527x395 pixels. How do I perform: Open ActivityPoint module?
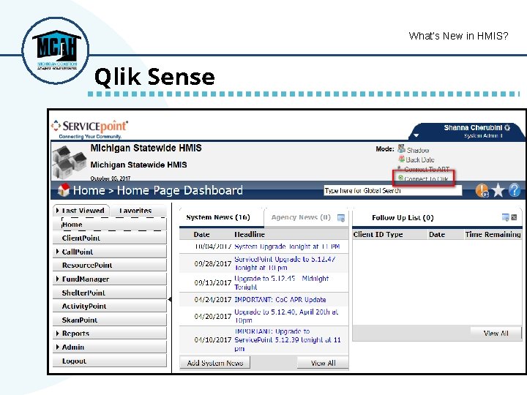click(x=110, y=306)
